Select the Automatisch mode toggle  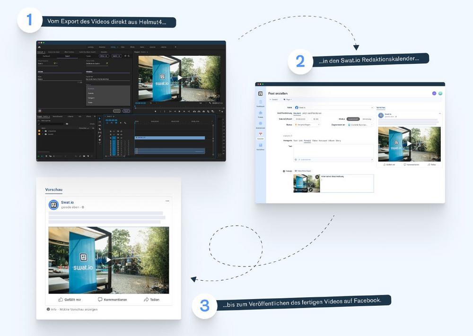click(x=353, y=119)
